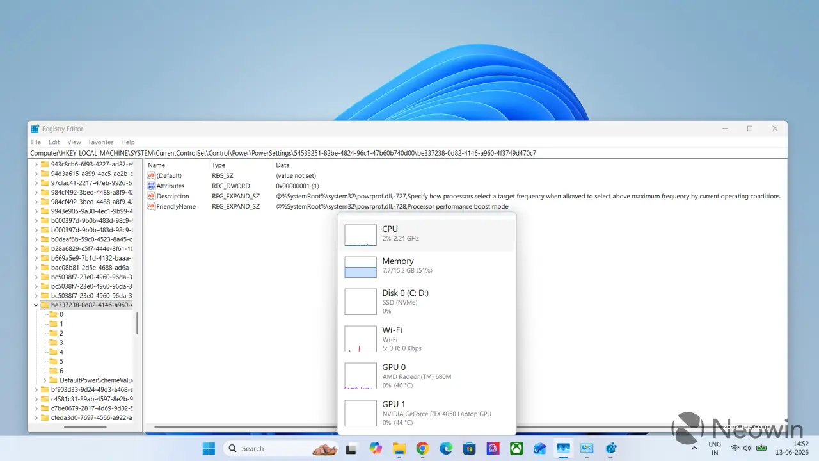Open the View menu
Screen dimensions: 819x461
[74, 142]
